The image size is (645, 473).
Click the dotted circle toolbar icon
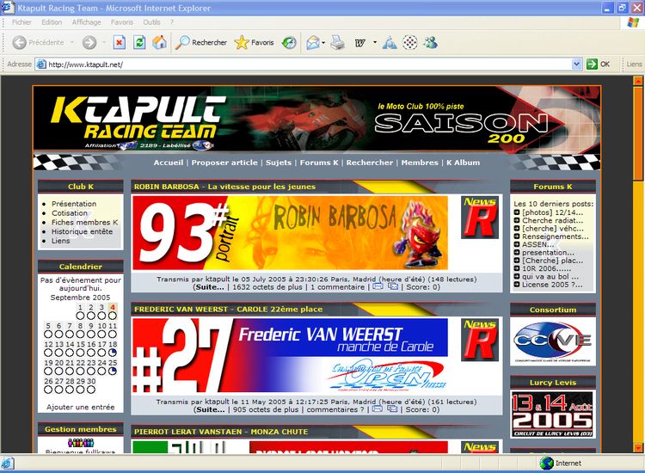(409, 42)
